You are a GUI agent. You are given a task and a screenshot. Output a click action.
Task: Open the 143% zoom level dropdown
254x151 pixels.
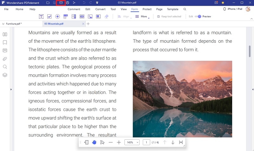pyautogui.click(x=132, y=142)
